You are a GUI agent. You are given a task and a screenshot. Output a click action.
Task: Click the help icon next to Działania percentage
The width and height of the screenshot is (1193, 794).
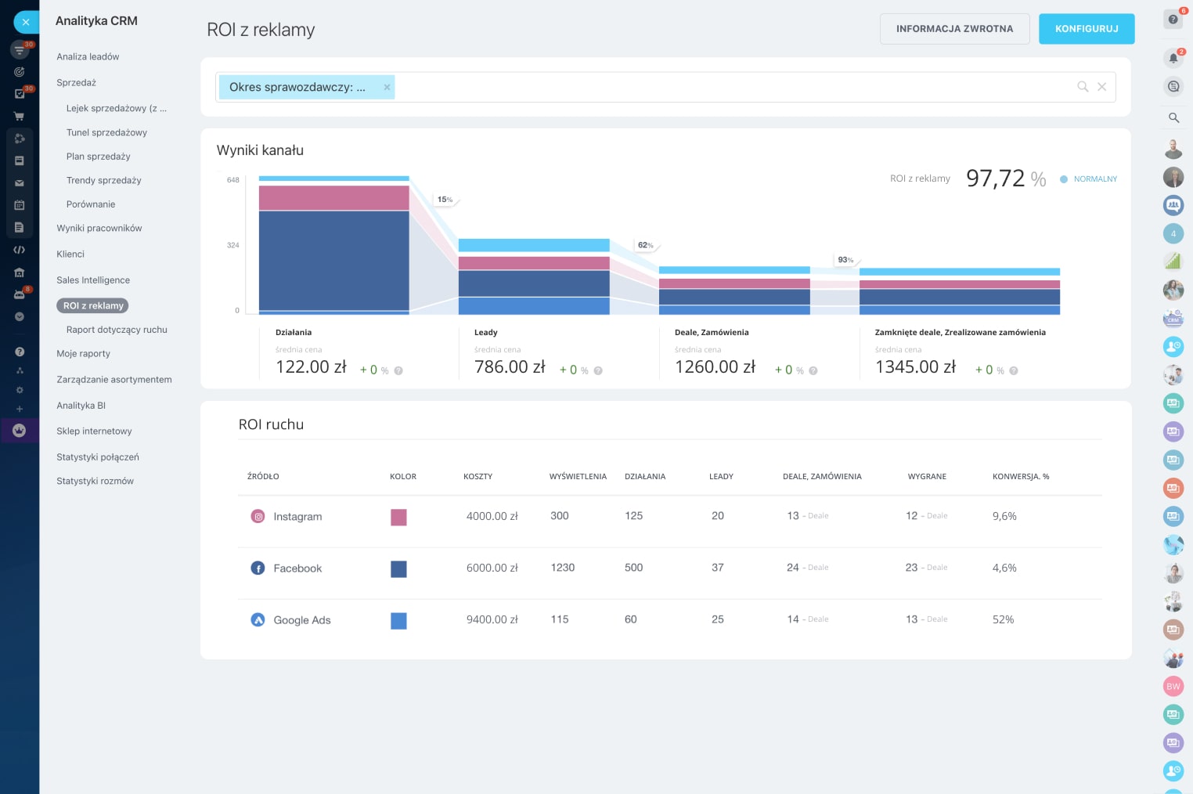pos(398,371)
